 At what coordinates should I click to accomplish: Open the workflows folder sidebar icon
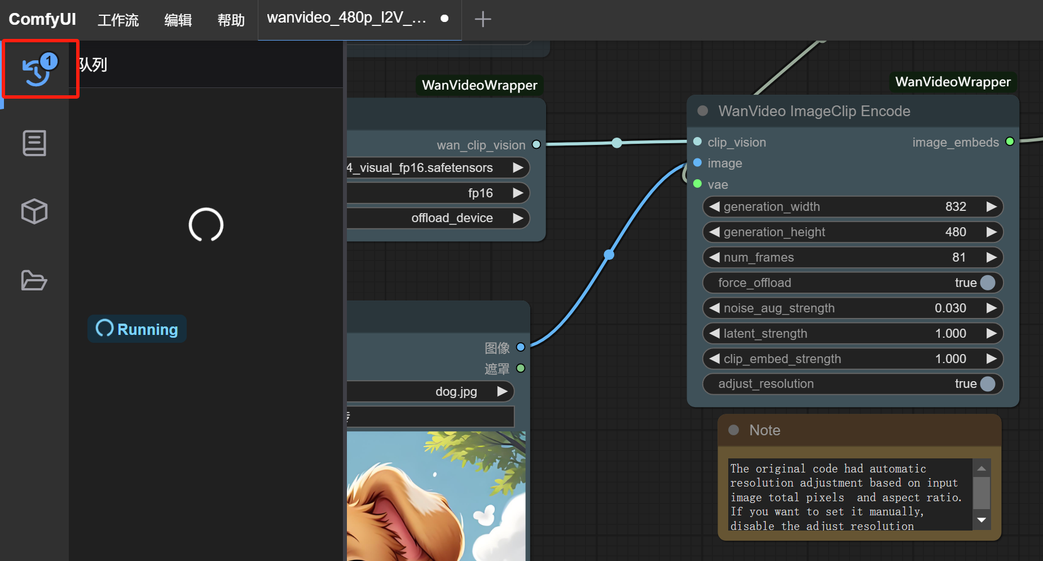(34, 280)
